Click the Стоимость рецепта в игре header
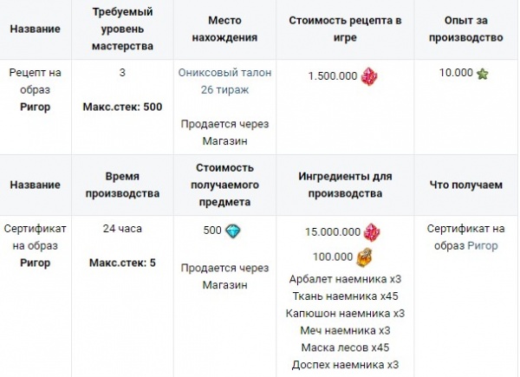The width and height of the screenshot is (520, 377). [345, 29]
